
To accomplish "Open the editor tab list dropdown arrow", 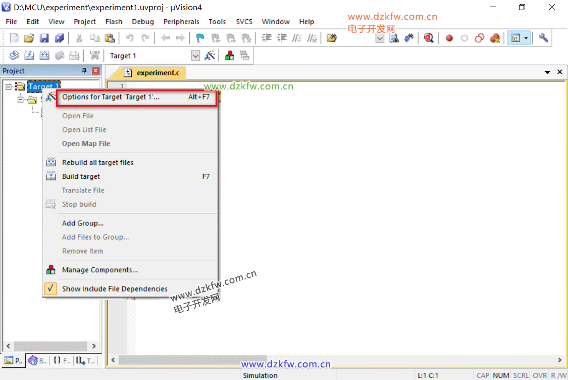I will [x=547, y=72].
